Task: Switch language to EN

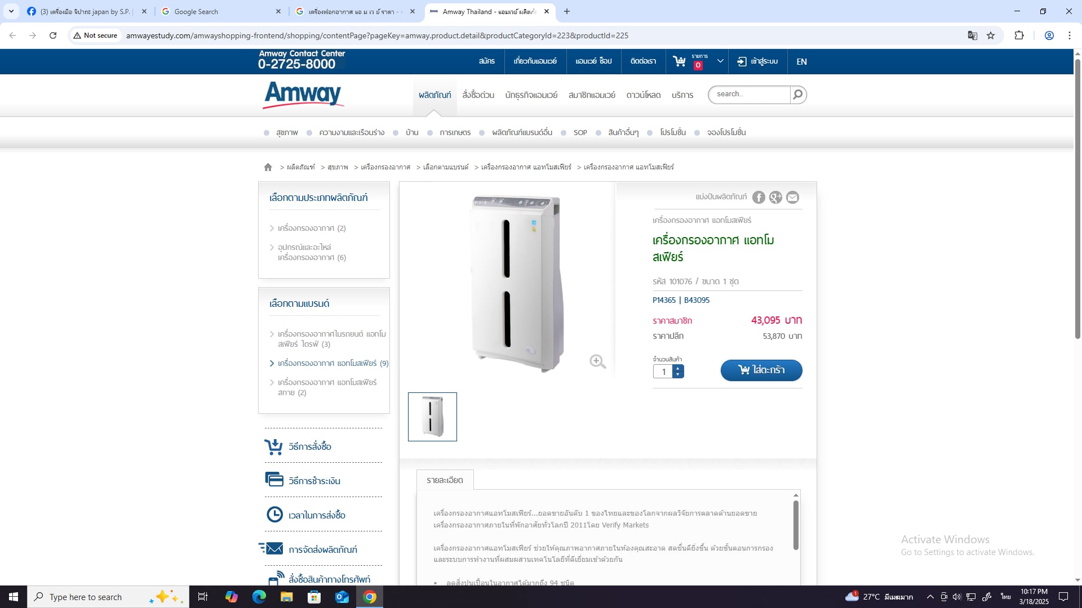Action: [x=802, y=61]
